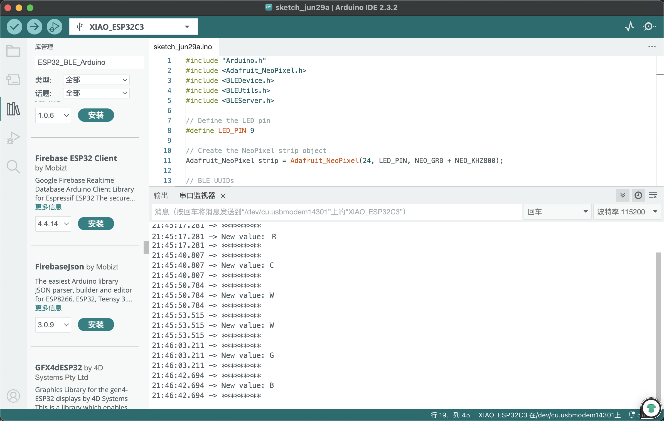
Task: Open the XIAO_ESP32C3 board selector dropdown
Action: (134, 27)
